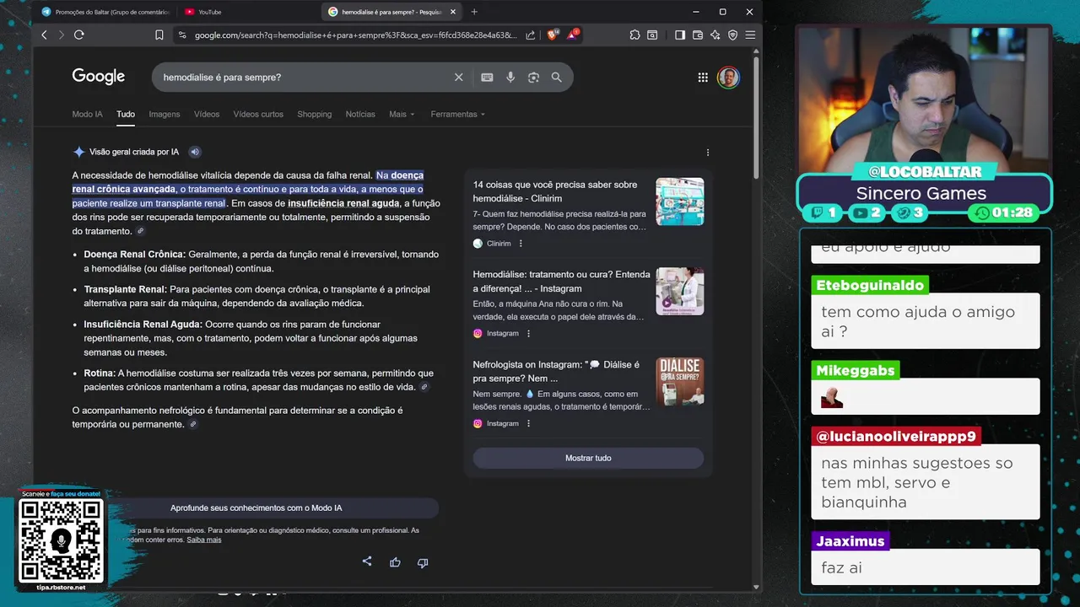
Task: Click the 'insuficiência renal aguda' bold text
Action: tap(343, 203)
